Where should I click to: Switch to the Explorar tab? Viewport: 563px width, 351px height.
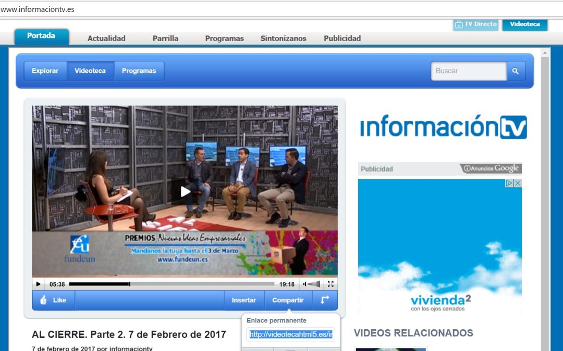(45, 71)
